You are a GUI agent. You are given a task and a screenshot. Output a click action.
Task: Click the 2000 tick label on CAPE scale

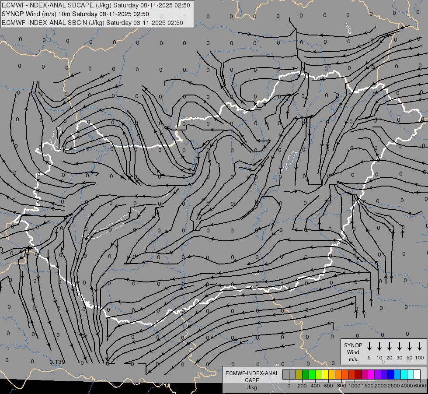point(381,386)
